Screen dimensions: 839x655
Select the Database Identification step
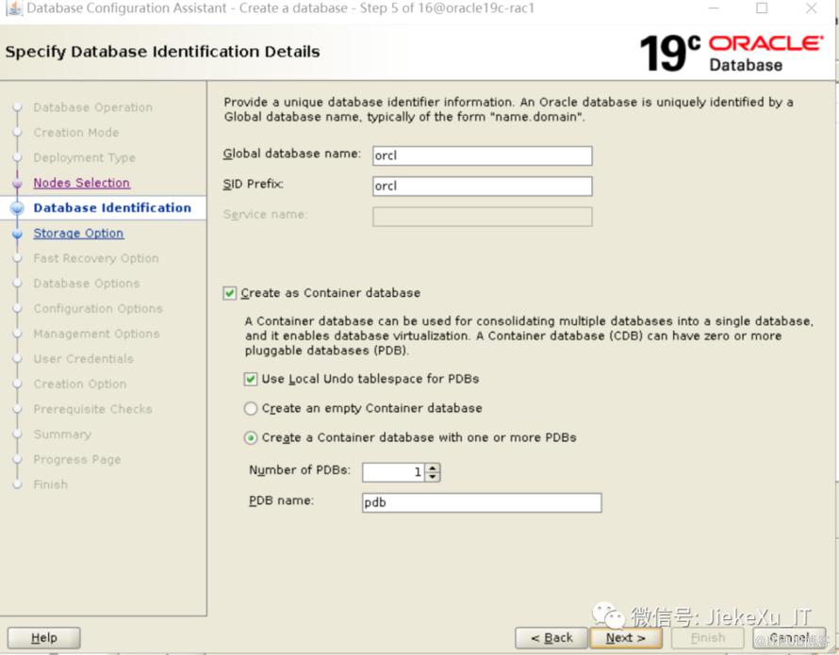click(112, 207)
